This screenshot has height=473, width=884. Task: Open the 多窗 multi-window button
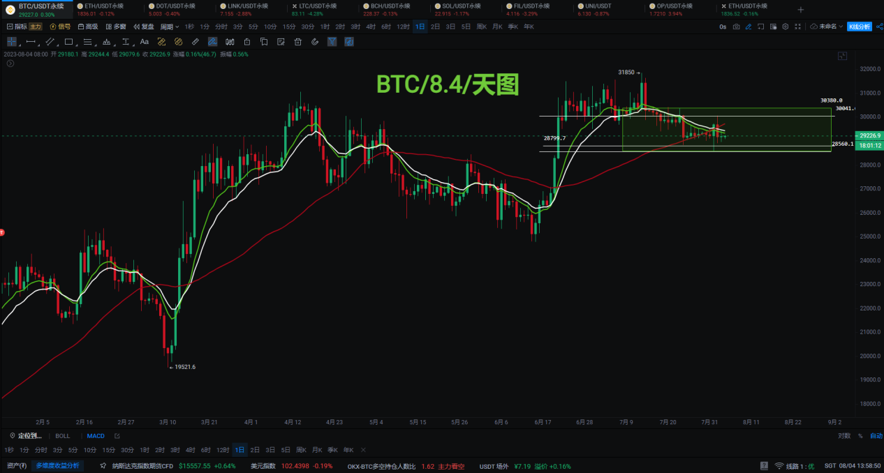tap(116, 27)
